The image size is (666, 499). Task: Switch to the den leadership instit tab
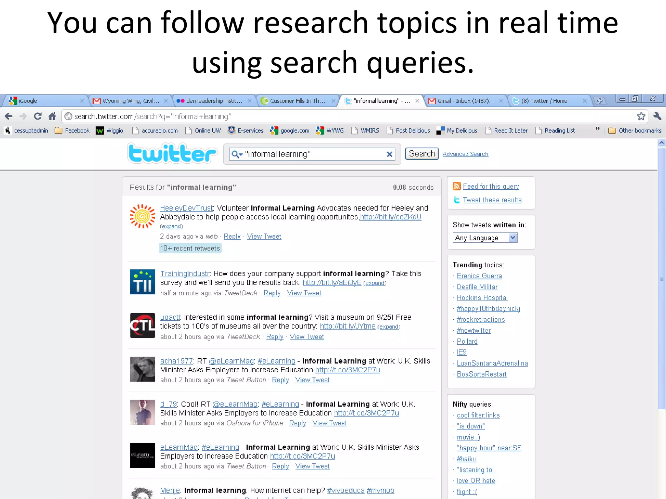(214, 101)
